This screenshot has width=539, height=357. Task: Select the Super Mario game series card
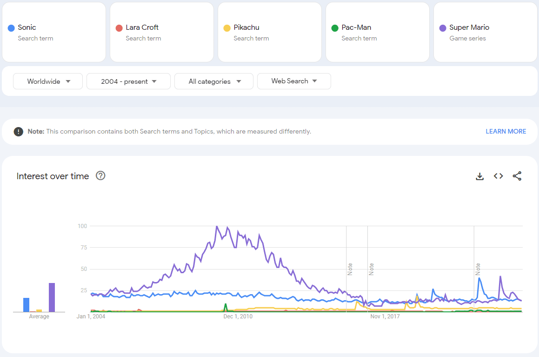486,32
